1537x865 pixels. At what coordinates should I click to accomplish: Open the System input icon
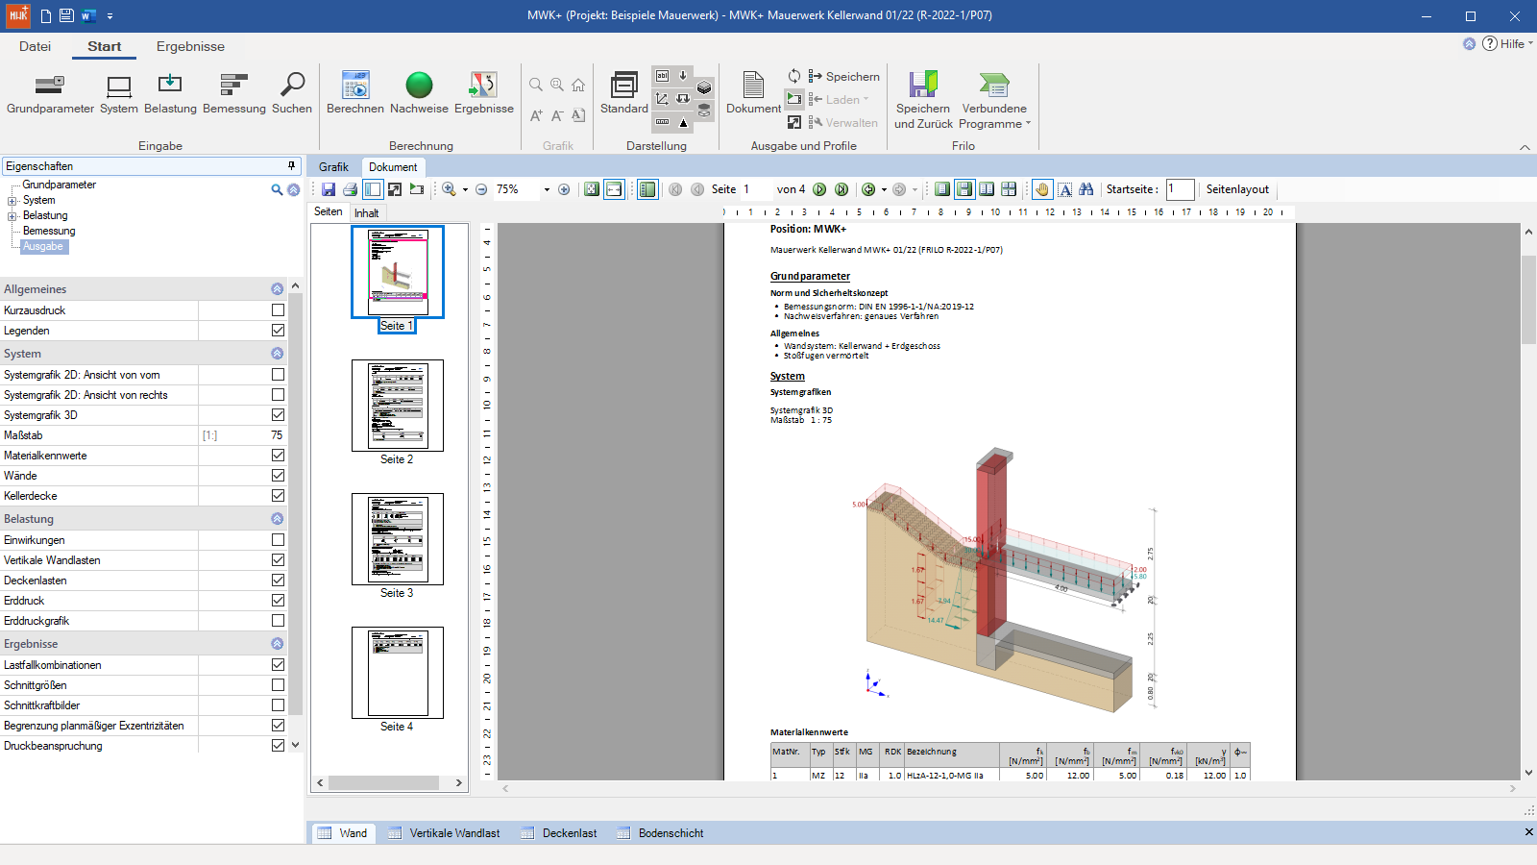[x=119, y=93]
